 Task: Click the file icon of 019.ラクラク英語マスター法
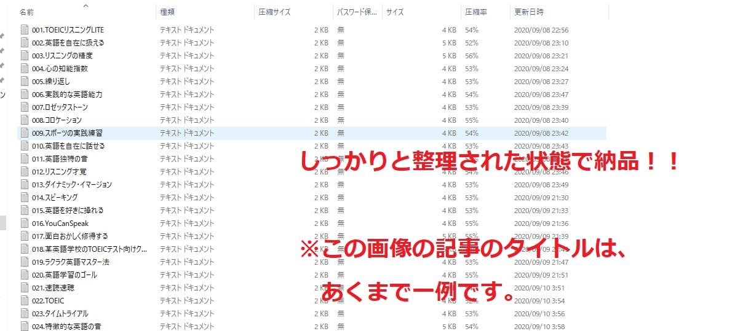click(25, 262)
